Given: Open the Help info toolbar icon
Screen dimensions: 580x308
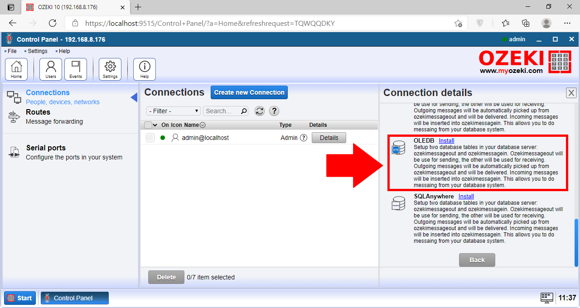Looking at the screenshot, I should pyautogui.click(x=145, y=69).
